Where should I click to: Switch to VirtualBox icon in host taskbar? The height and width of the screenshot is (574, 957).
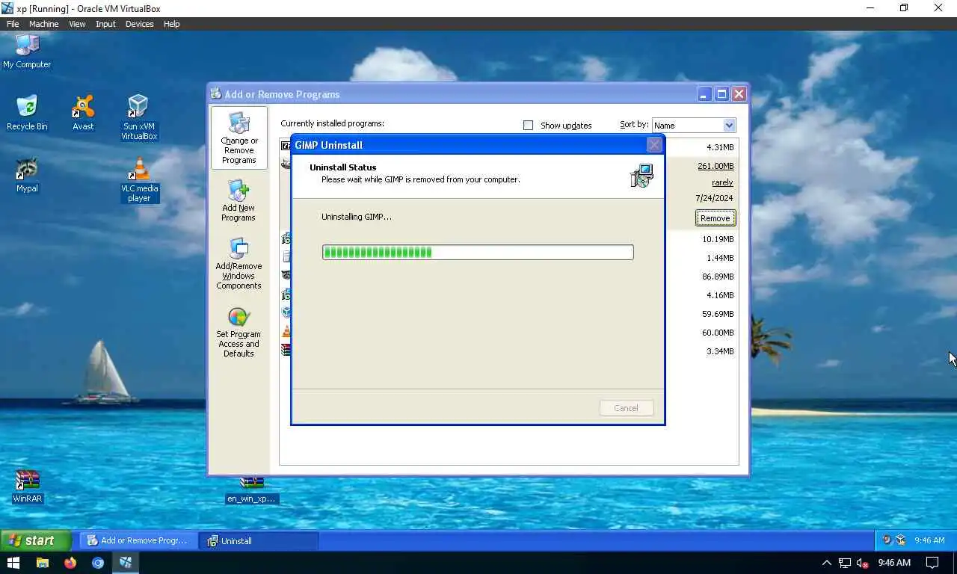point(126,562)
